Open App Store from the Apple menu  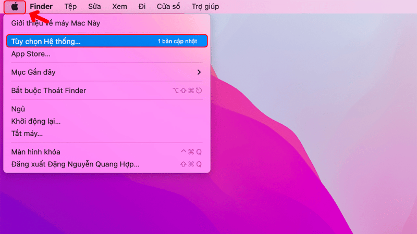click(31, 54)
